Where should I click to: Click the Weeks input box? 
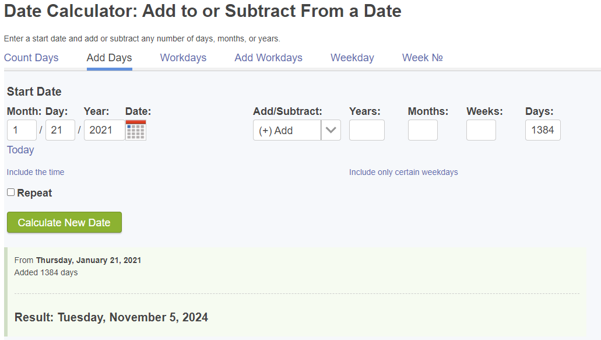click(x=481, y=130)
